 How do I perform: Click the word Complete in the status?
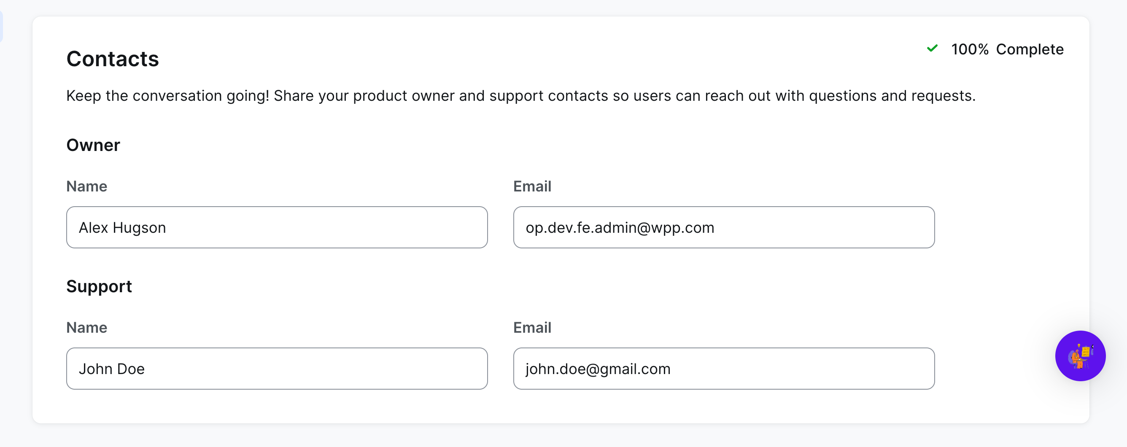coord(1030,49)
